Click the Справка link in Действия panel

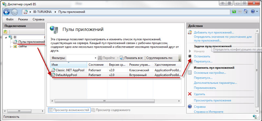click(x=200, y=107)
